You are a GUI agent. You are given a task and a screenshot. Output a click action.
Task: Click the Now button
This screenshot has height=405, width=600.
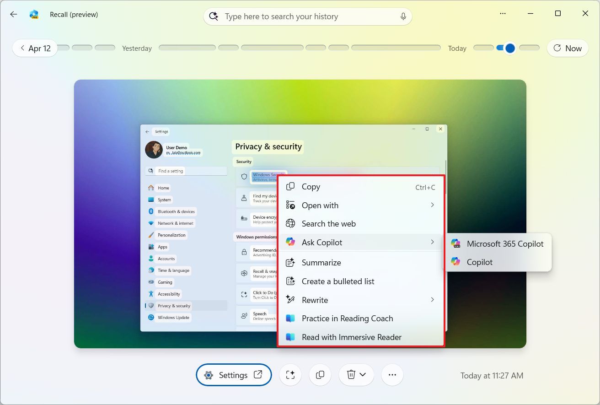(568, 48)
